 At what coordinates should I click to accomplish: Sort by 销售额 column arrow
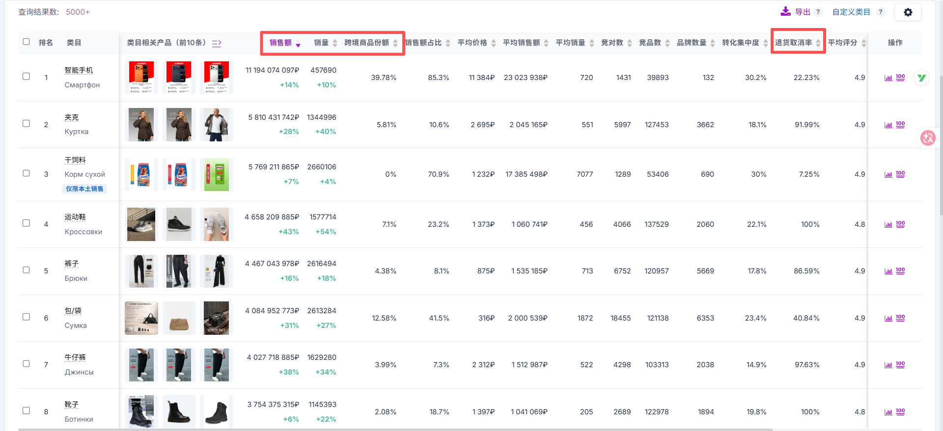(298, 44)
